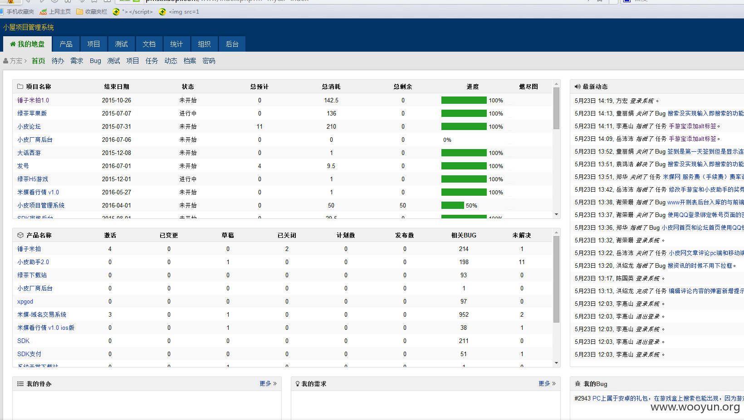The height and width of the screenshot is (420, 744).
Task: Open the 我的地盘 home tab
Action: [27, 44]
